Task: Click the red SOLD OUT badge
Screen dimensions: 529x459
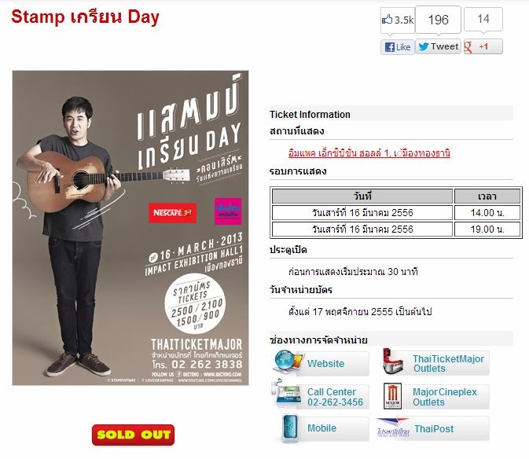Action: [x=133, y=435]
